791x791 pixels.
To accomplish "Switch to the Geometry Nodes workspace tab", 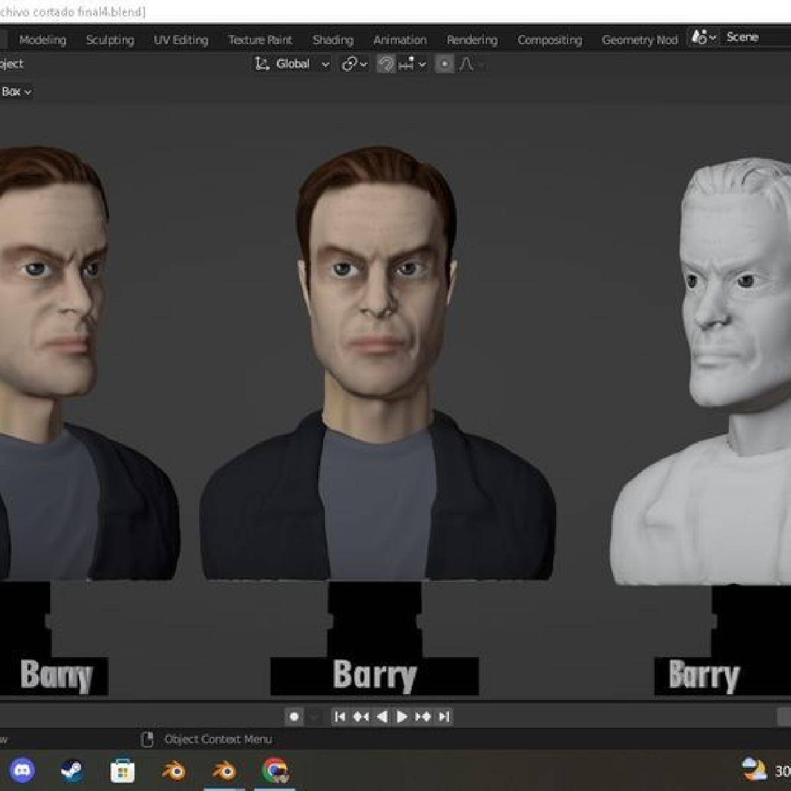I will coord(639,40).
